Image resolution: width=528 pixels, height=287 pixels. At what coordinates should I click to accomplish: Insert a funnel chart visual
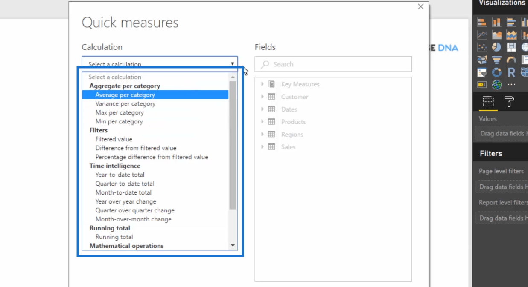(x=496, y=60)
